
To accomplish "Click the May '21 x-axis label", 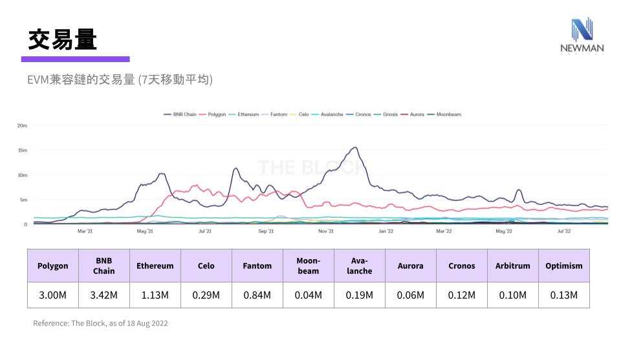I will pyautogui.click(x=145, y=231).
